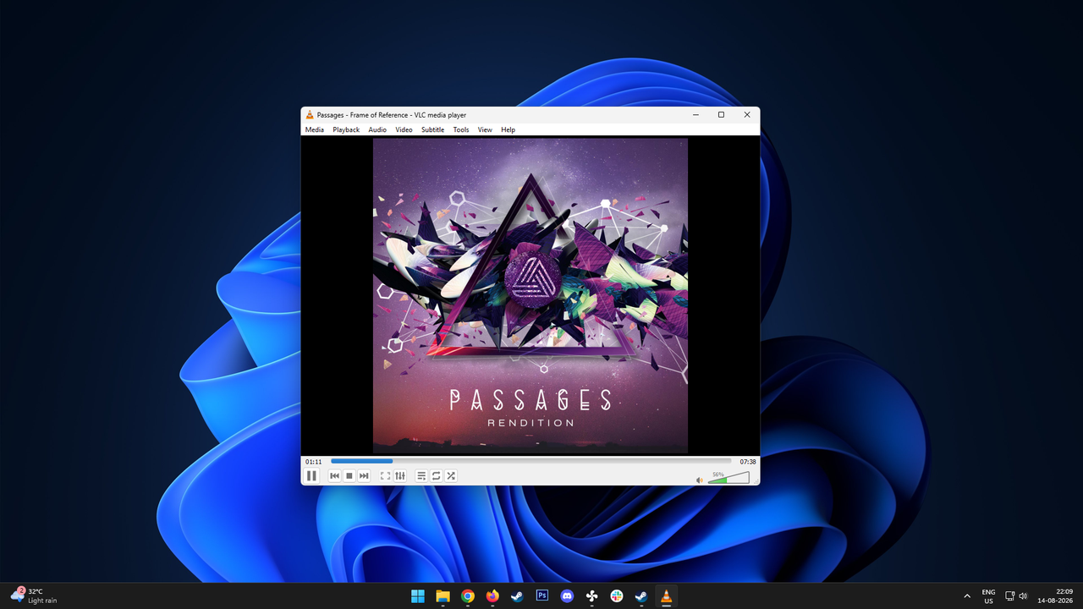Minimize the VLC media player window

(695, 115)
